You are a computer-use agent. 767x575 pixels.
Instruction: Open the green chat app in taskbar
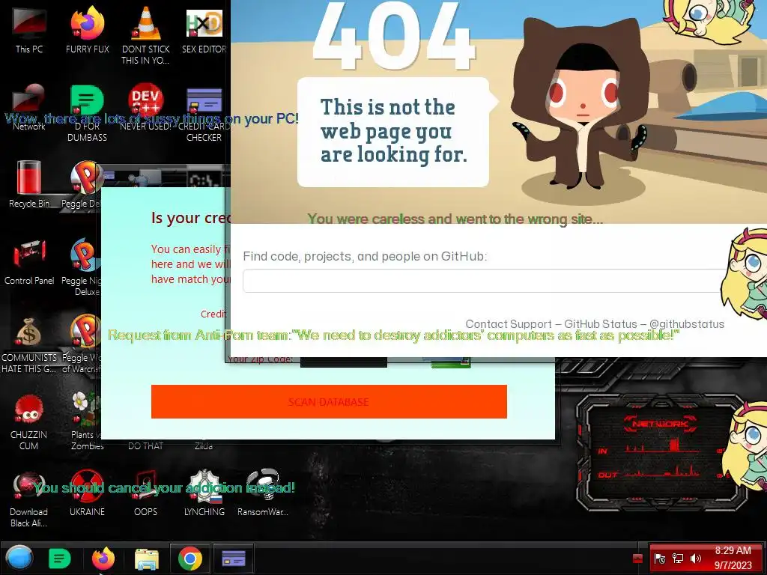(60, 559)
